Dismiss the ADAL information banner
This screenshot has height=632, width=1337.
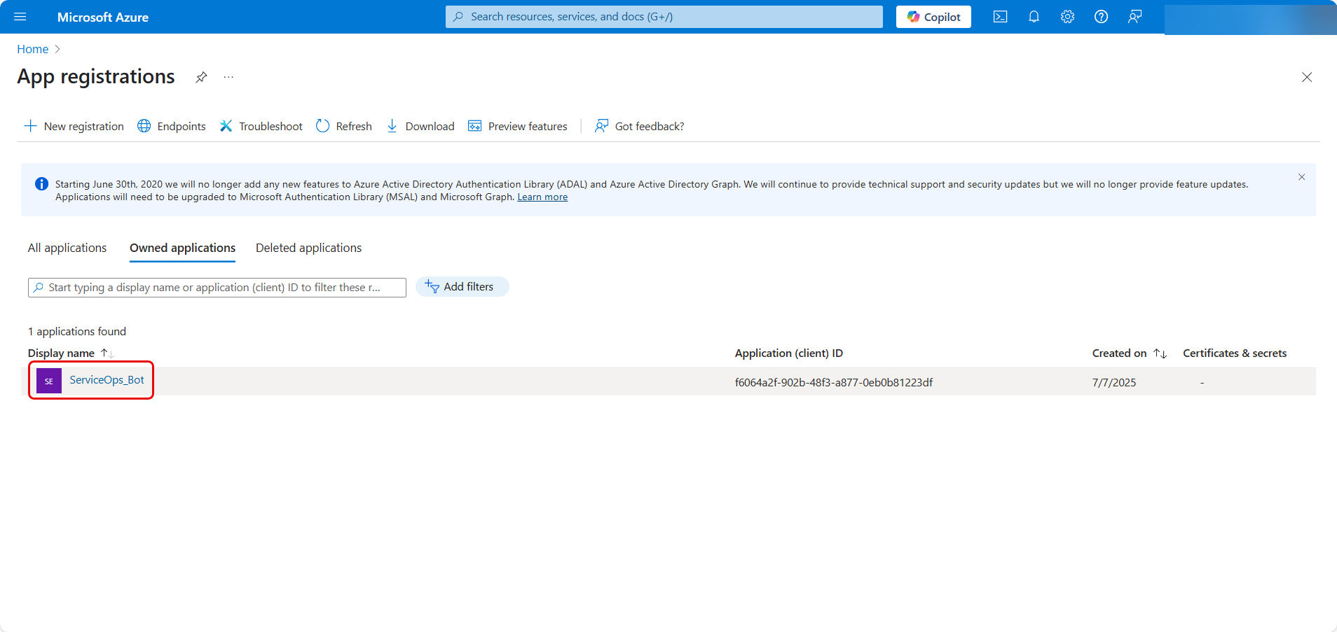click(x=1301, y=177)
